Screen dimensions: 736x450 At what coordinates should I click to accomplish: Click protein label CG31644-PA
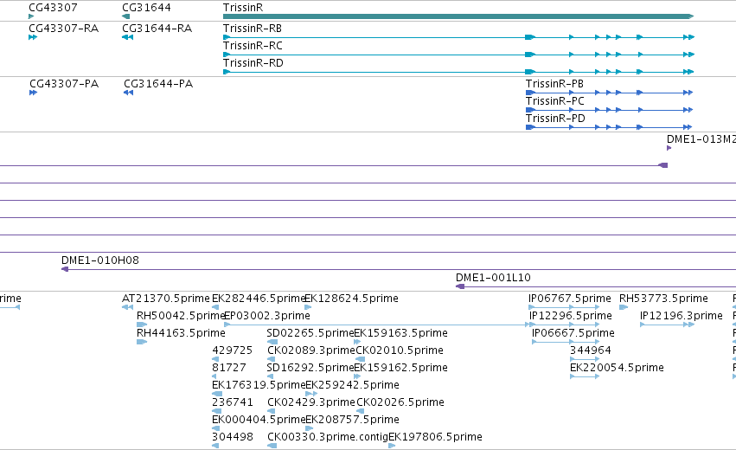[x=158, y=84]
